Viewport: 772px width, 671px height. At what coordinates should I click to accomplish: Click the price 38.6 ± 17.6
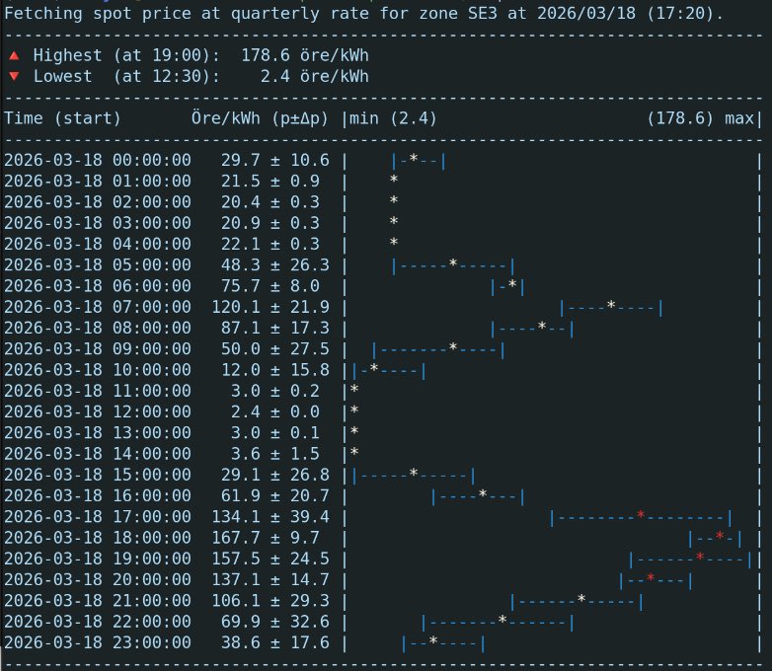275,642
